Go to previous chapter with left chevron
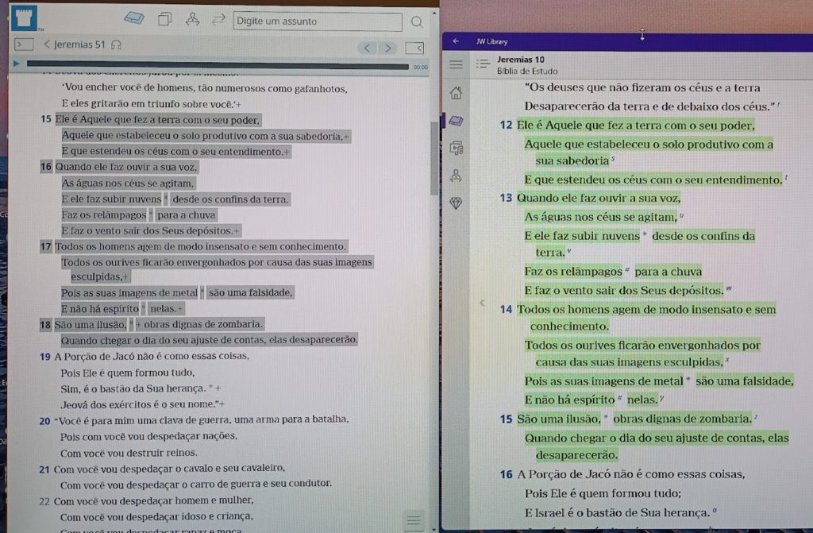813x533 pixels. click(x=367, y=48)
